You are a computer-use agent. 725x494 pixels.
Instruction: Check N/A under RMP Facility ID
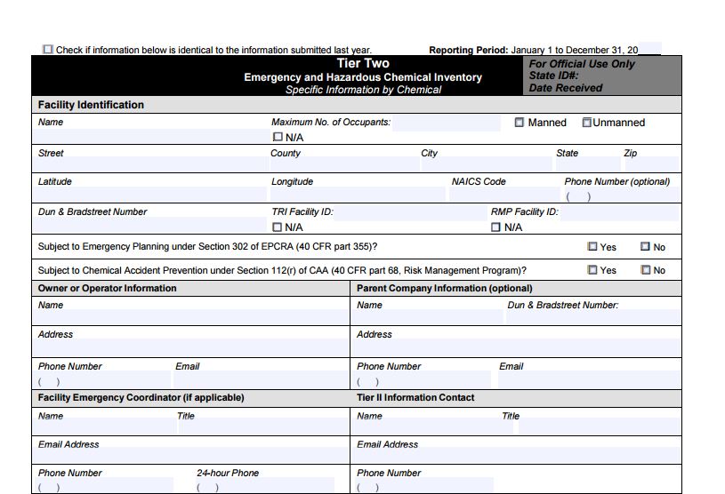coord(495,227)
